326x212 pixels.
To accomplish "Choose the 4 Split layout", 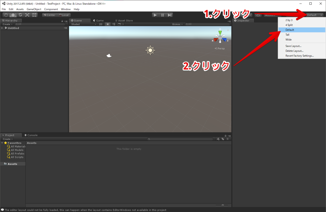I will coord(302,25).
